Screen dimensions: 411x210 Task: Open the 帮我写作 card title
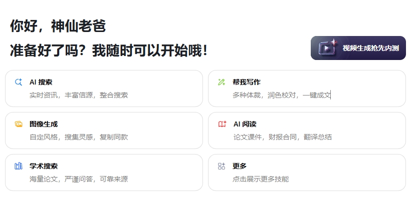(x=247, y=82)
